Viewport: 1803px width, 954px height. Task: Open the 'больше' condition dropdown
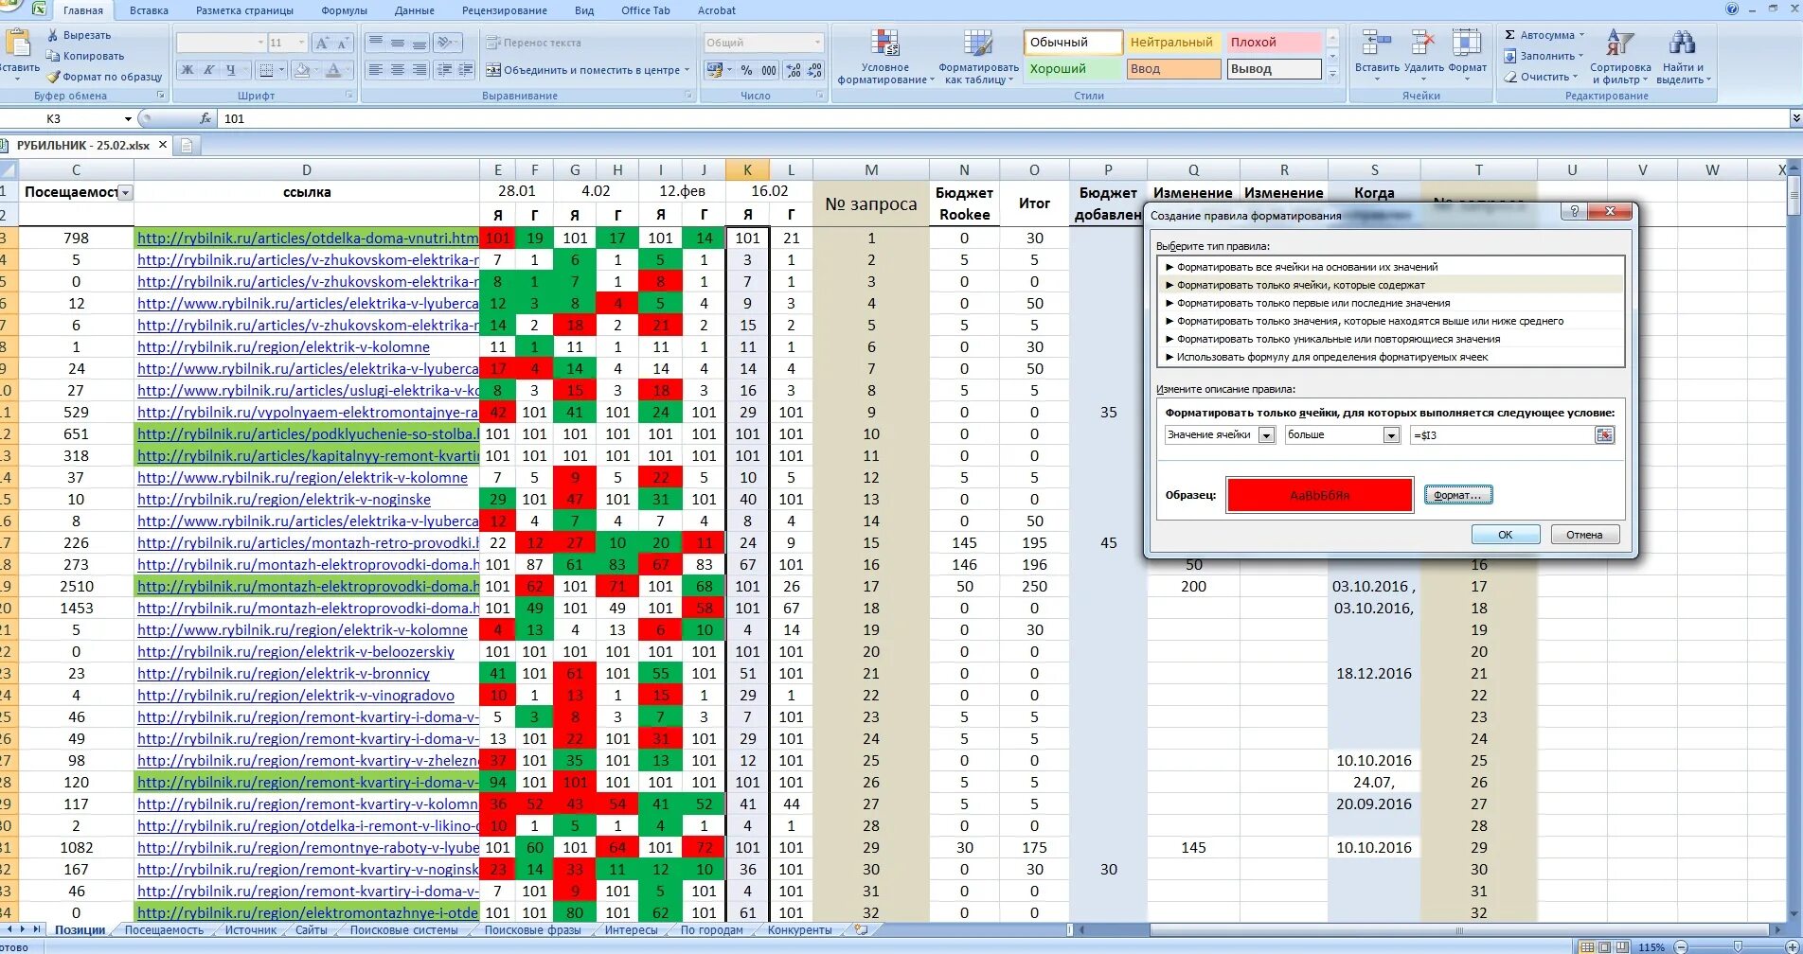[x=1391, y=435]
